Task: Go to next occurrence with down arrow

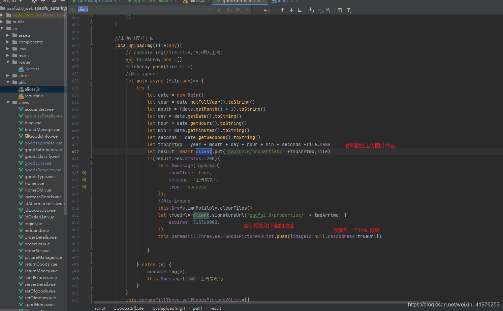Action: coord(291,10)
